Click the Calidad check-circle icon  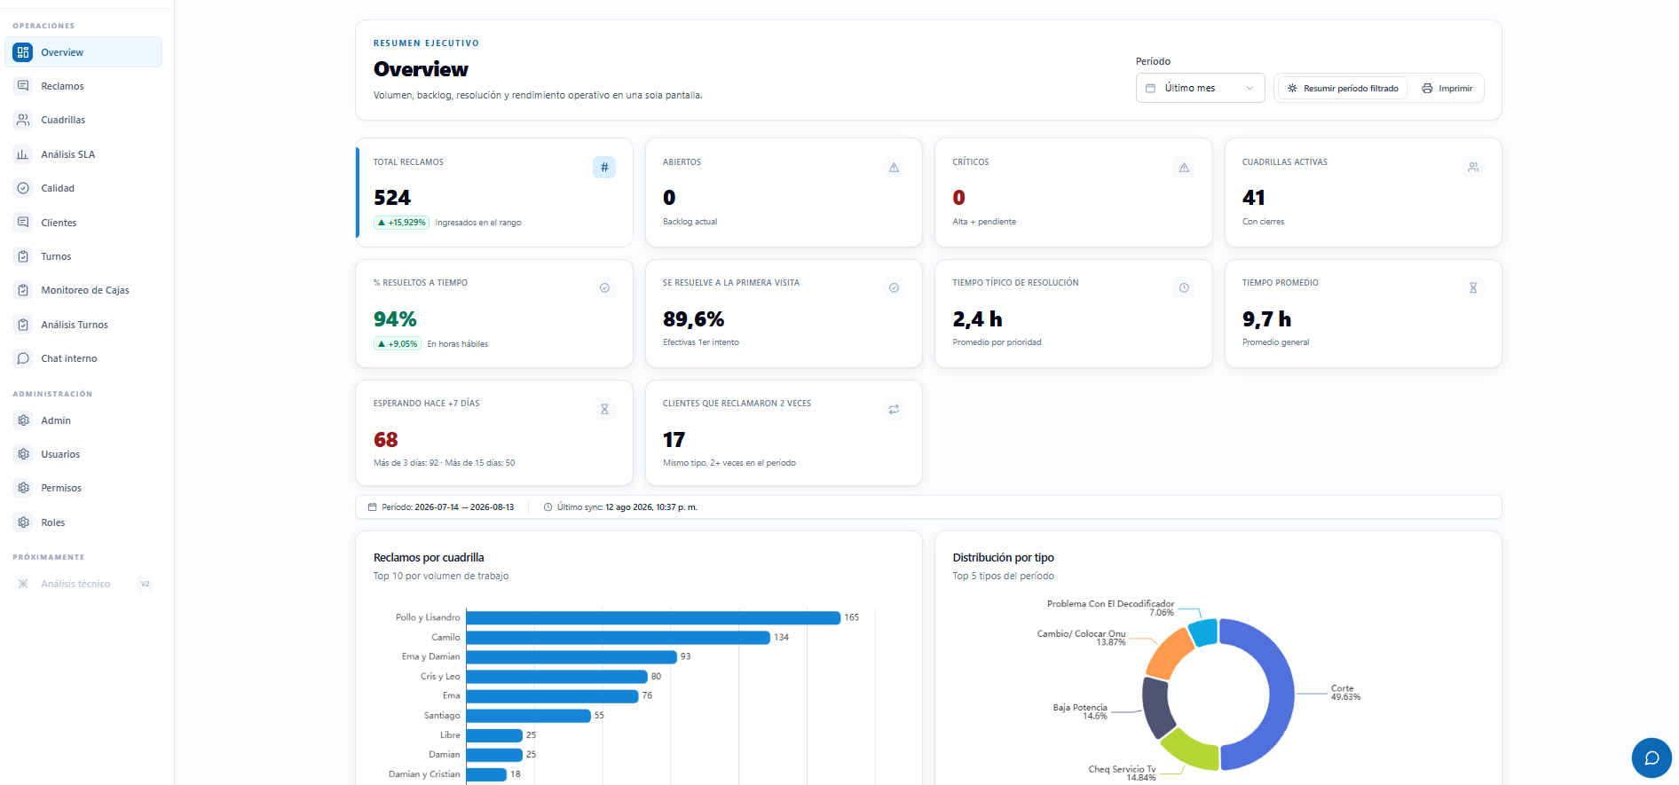(23, 188)
